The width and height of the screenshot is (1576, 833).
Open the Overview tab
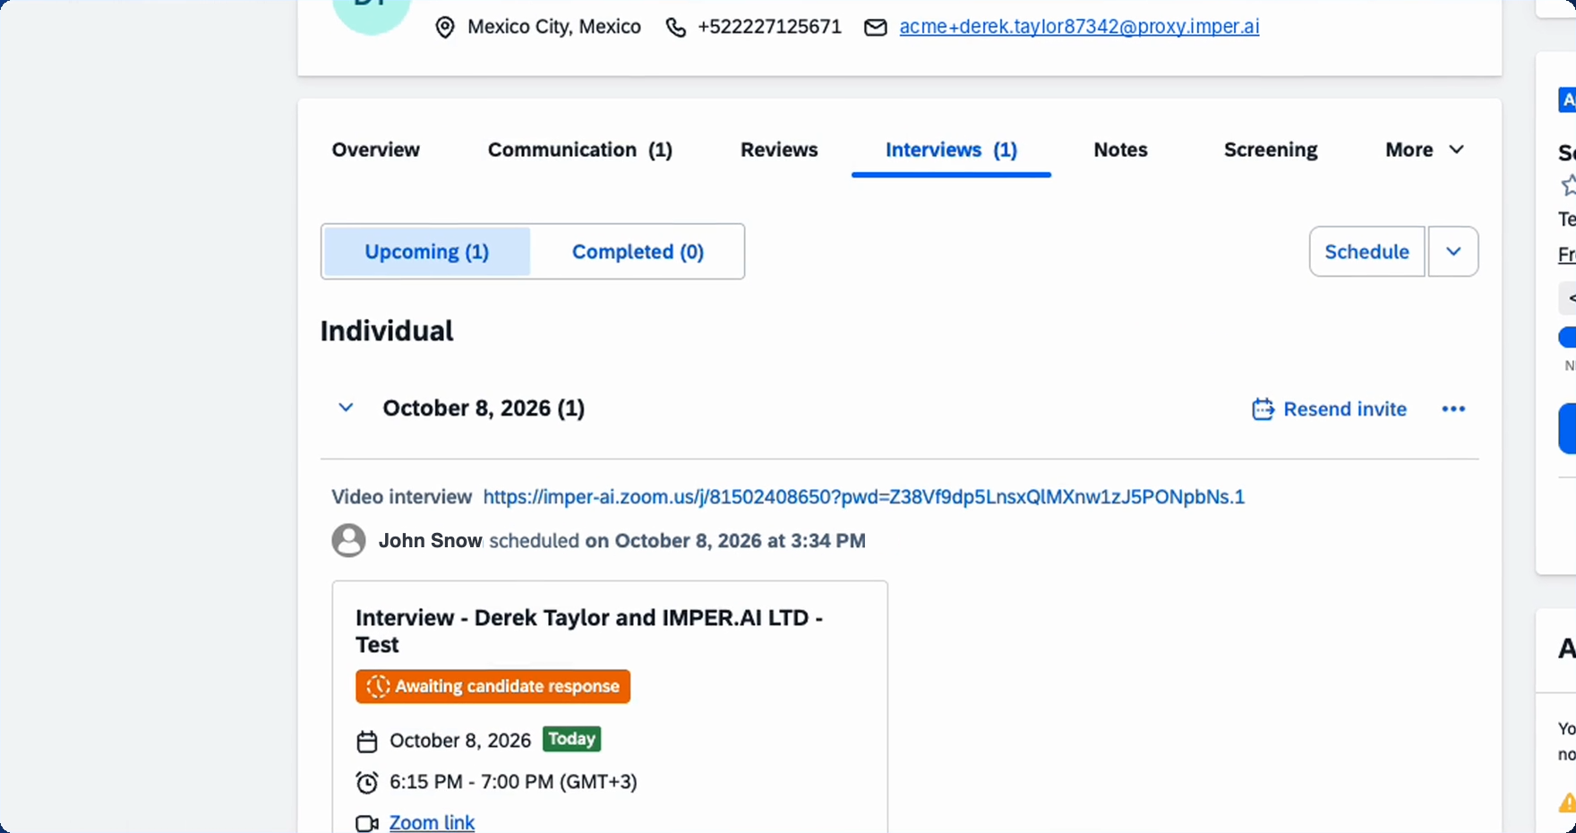375,150
